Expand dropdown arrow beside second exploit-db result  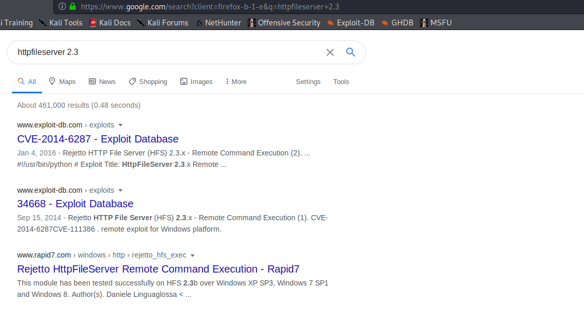pyautogui.click(x=120, y=190)
